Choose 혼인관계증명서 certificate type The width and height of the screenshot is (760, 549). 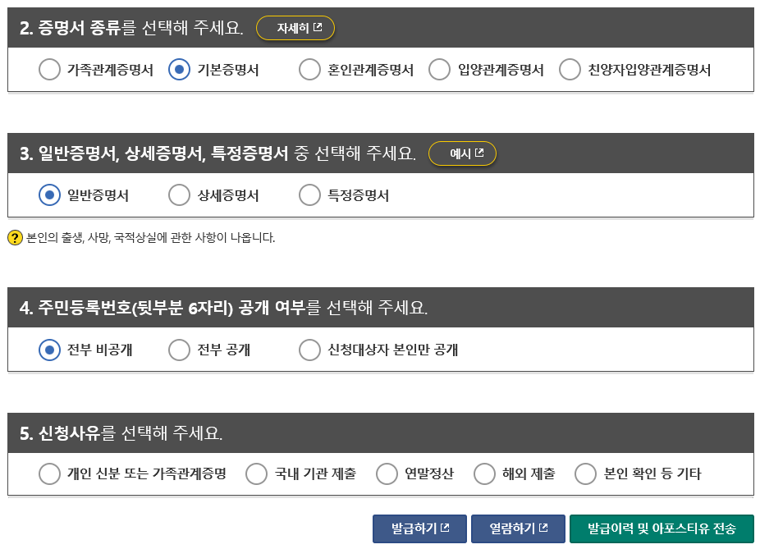click(309, 69)
